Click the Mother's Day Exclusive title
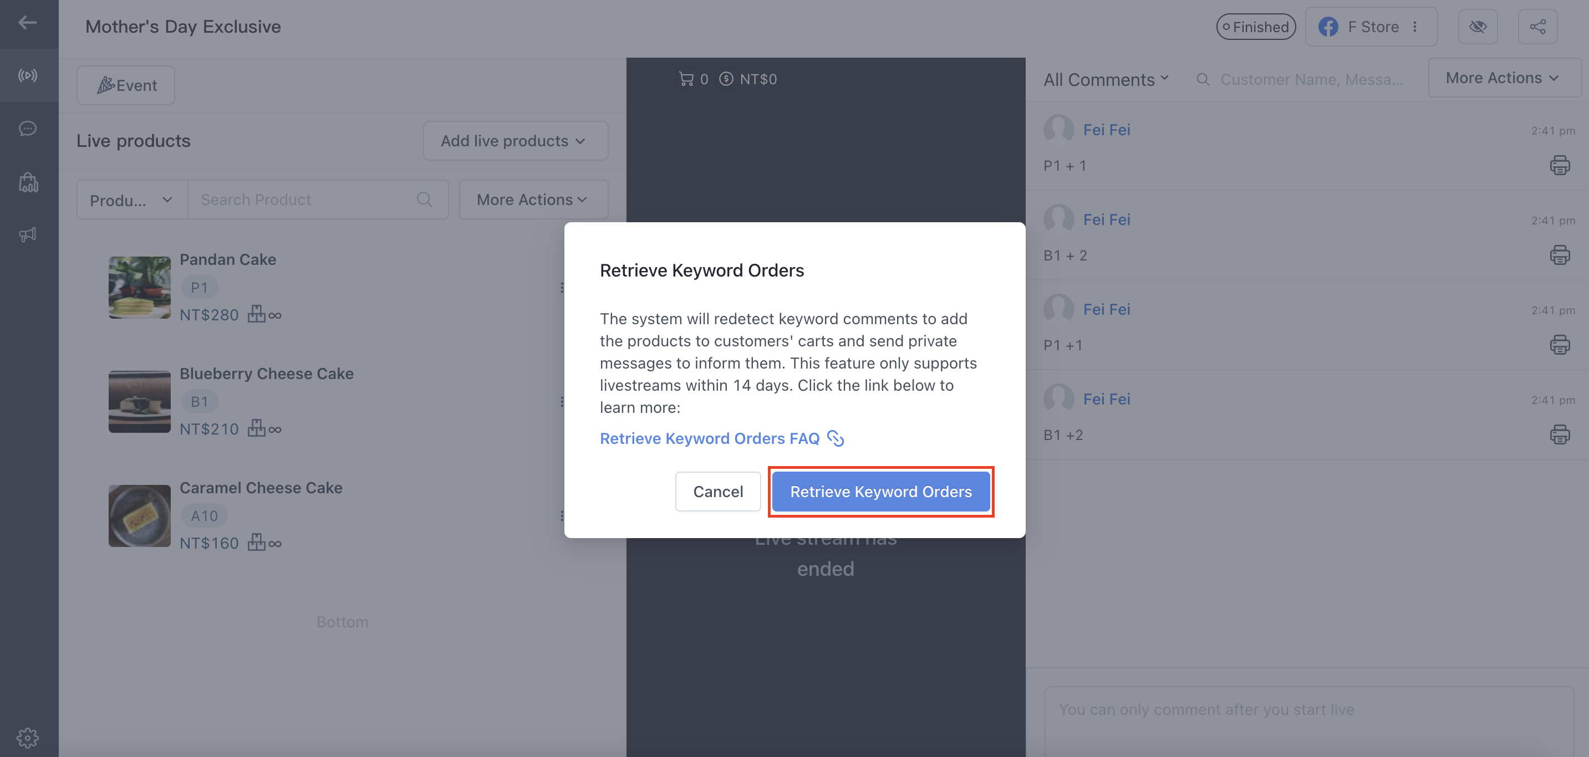The height and width of the screenshot is (757, 1589). tap(183, 27)
